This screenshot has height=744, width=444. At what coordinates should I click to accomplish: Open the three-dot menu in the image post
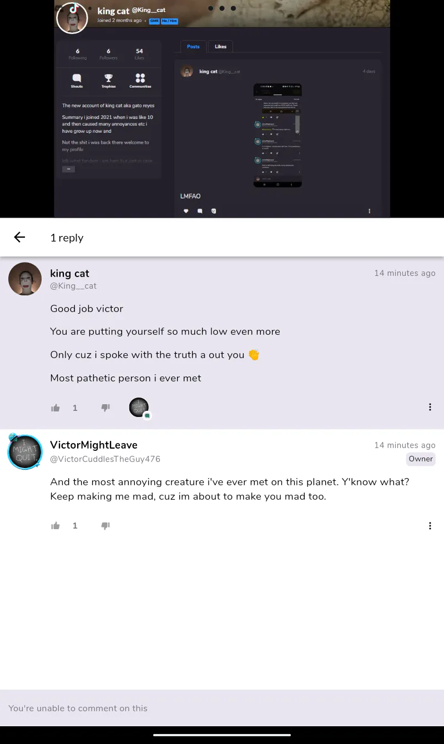pyautogui.click(x=369, y=211)
